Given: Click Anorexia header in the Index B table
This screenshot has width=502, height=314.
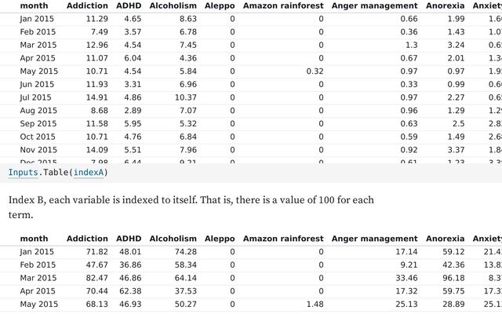Looking at the screenshot, I should click(446, 239).
